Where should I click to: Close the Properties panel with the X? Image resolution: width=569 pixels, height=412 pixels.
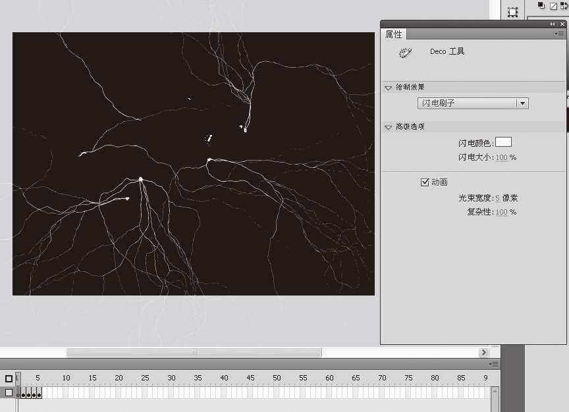click(562, 24)
